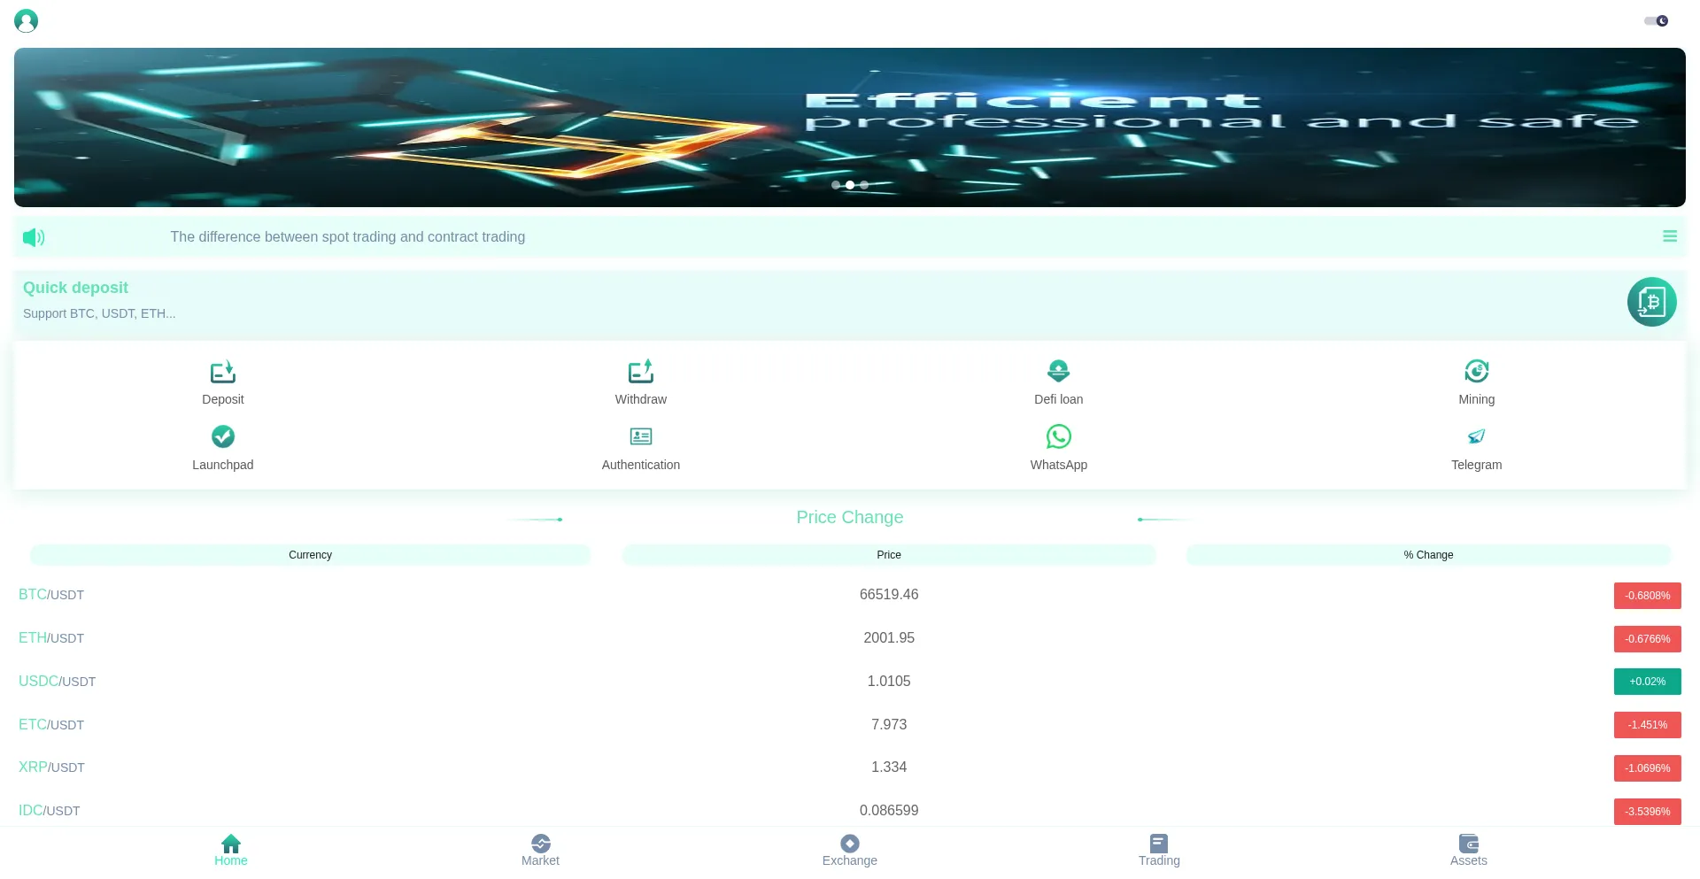The image size is (1700, 879).
Task: Click the Efficient professional and safe banner
Action: tap(850, 127)
